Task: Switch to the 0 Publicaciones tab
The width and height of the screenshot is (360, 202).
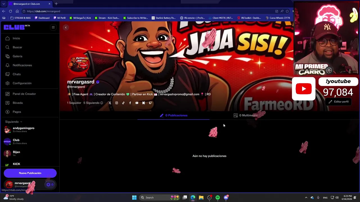Action: [174, 115]
